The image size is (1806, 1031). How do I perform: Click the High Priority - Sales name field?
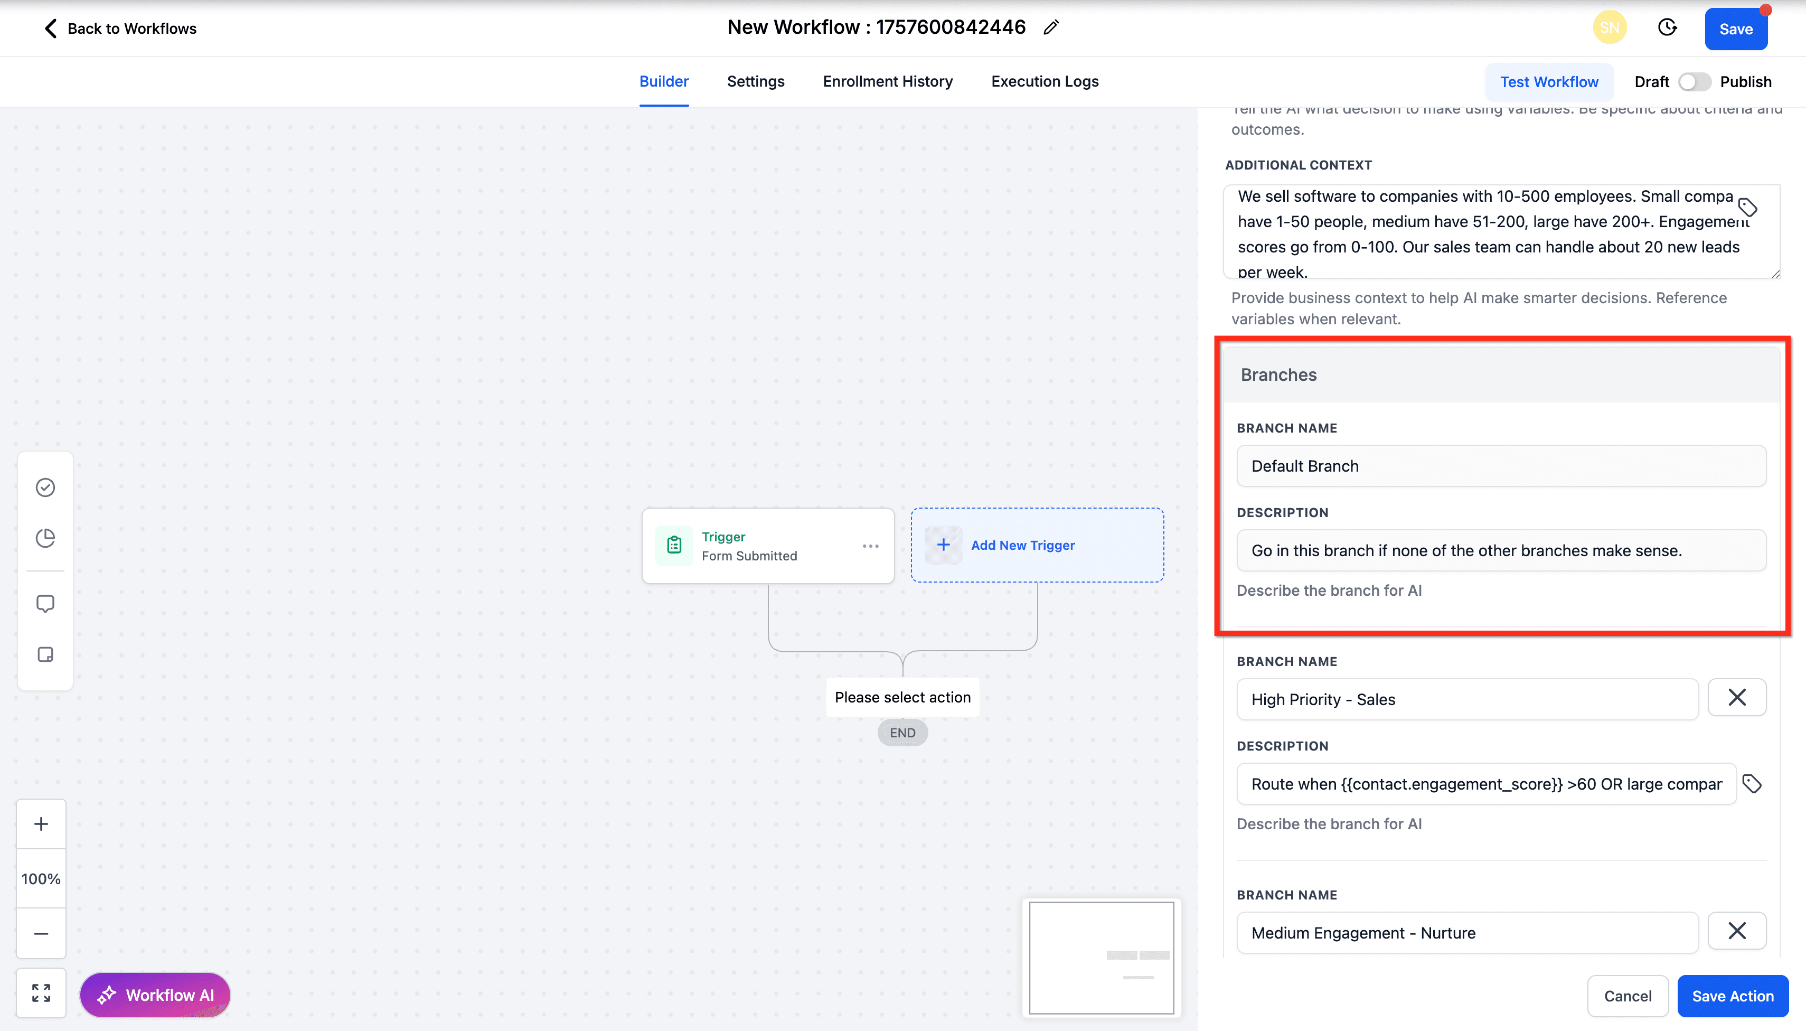click(x=1467, y=700)
